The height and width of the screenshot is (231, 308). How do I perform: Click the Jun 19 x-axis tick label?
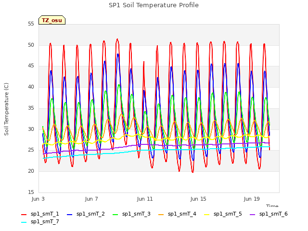point(252,199)
